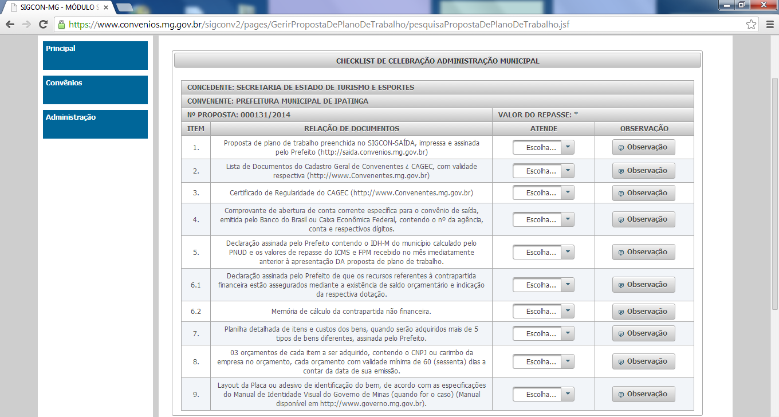Click Observação button for item 9

pos(643,394)
